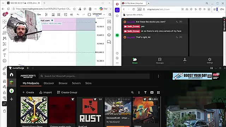Open quick search in TradingView toolbar
Image resolution: width=226 pixels, height=127 pixels.
pyautogui.click(x=110, y=14)
